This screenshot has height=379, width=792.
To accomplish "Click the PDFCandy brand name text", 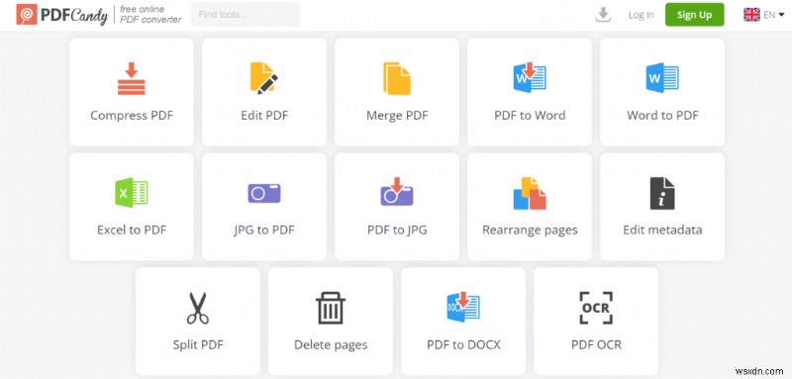I will point(73,16).
